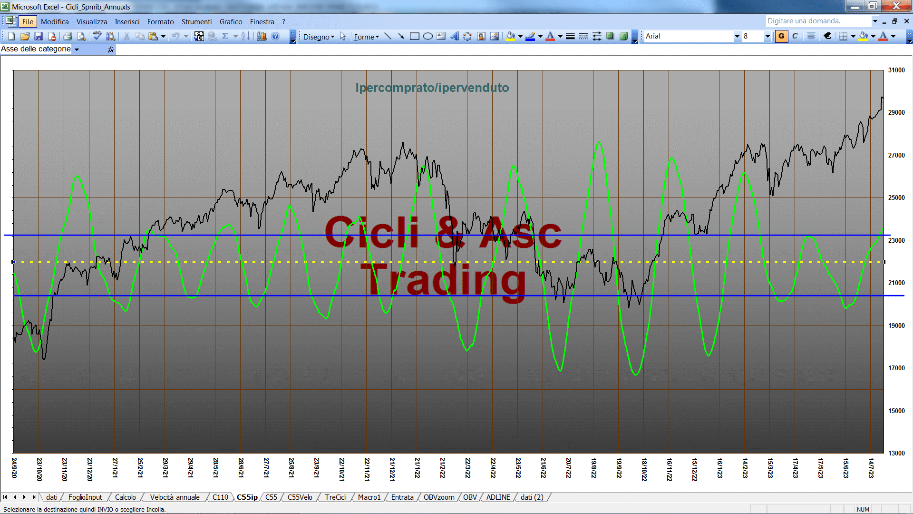The image size is (913, 514).
Task: Insert a picture from file
Action: tap(495, 36)
